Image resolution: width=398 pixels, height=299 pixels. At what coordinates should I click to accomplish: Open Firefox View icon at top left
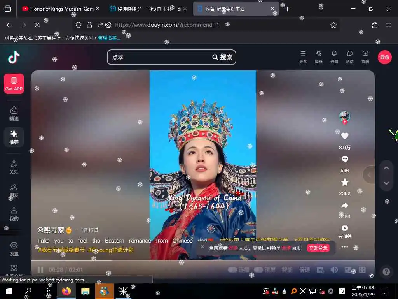coord(8,9)
